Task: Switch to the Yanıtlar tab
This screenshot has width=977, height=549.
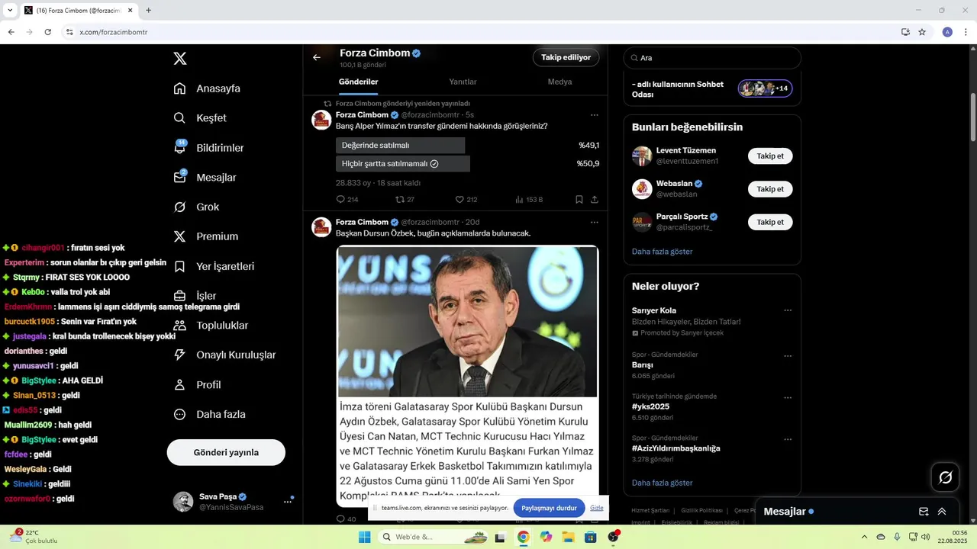Action: pyautogui.click(x=463, y=82)
